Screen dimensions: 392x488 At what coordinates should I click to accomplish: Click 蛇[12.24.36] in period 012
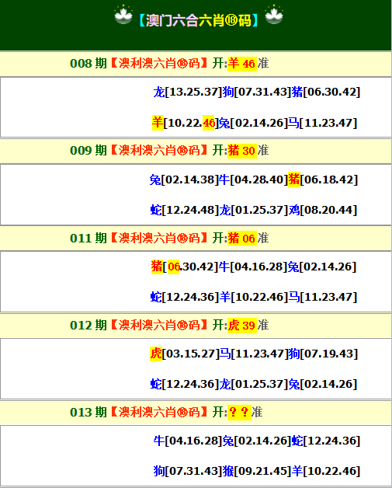pos(185,384)
